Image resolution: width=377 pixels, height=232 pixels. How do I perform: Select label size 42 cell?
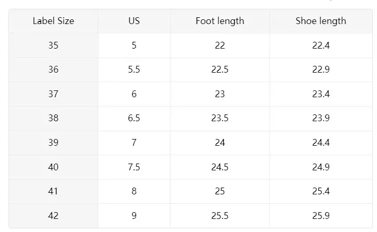click(x=53, y=216)
